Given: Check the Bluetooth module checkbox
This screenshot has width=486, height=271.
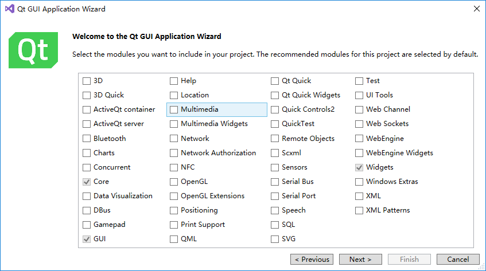Looking at the screenshot, I should (x=87, y=139).
